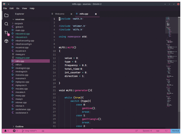Click the mlfo.cpp tab's file type icon
The height and width of the screenshot is (135, 182).
[77, 14]
